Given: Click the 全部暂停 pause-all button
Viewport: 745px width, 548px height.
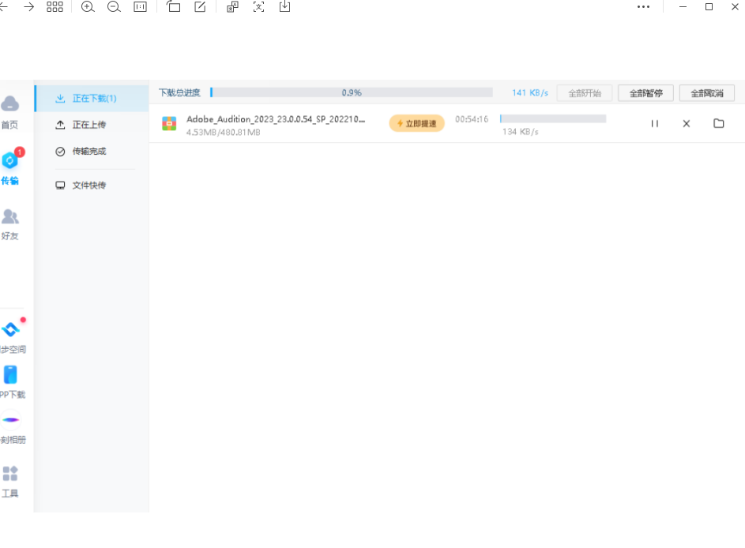Looking at the screenshot, I should (x=645, y=93).
